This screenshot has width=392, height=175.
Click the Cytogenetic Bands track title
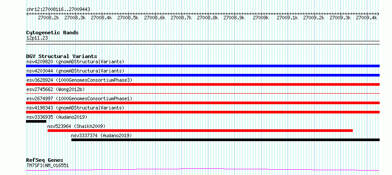tap(52, 33)
